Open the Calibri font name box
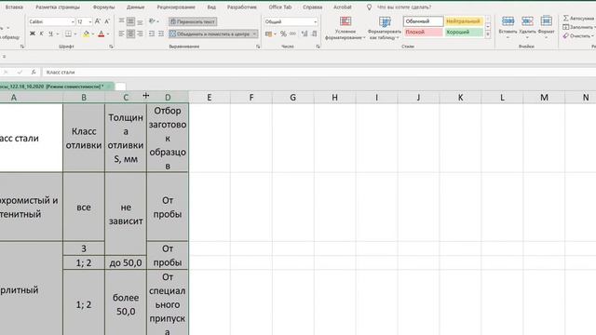This screenshot has width=596, height=335. pos(51,21)
